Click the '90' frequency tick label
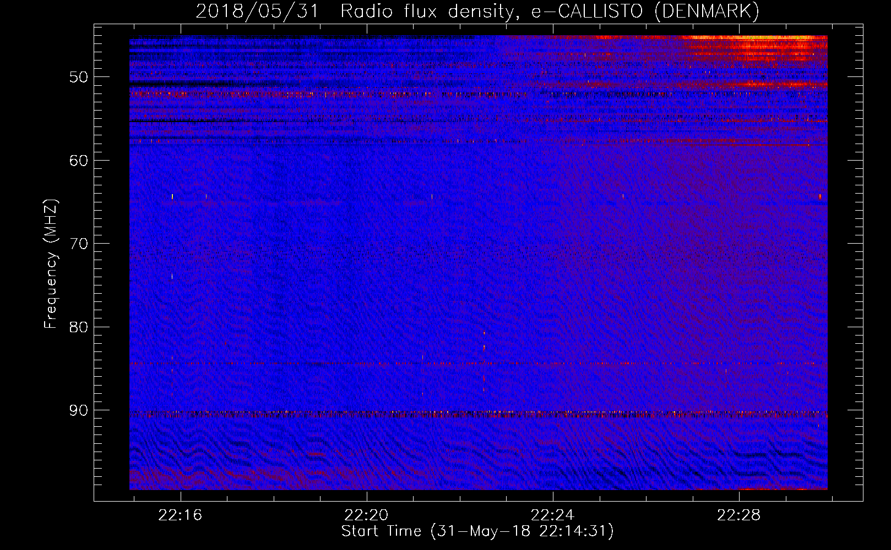 79,411
